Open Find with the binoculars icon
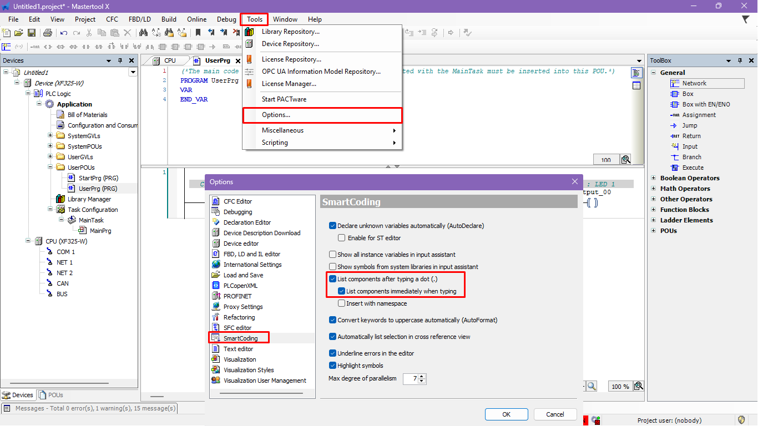Screen dimensions: 758x426 click(143, 33)
